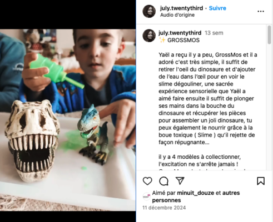Save post with the bookmark icon
This screenshot has height=222, width=273.
261,181
